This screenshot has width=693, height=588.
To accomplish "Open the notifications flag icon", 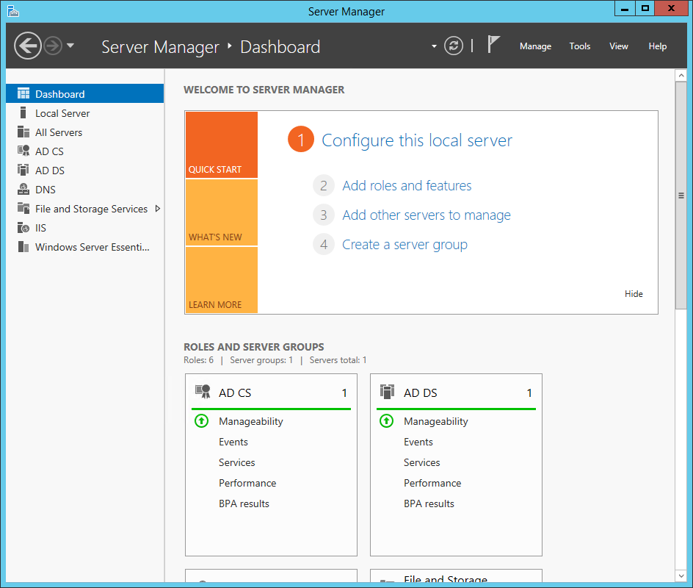I will pos(493,46).
